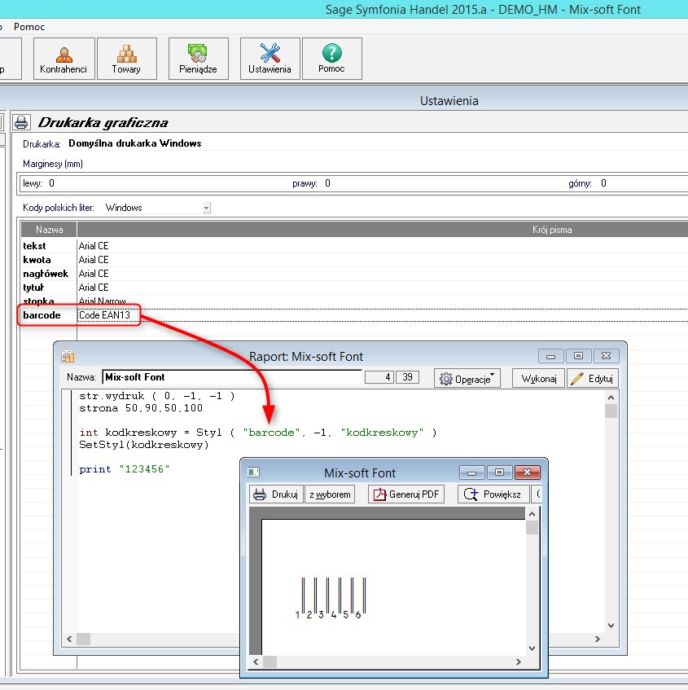Click the preview vertical scrollbar down arrow
This screenshot has width=688, height=690.
coord(532,648)
